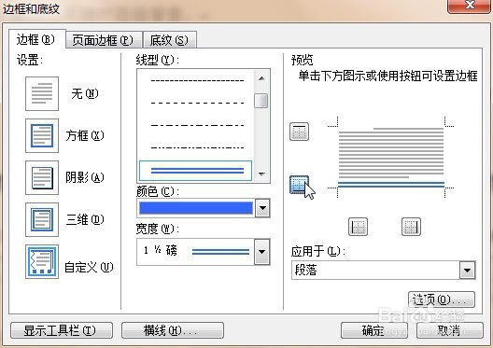493x348 pixels.
Task: Switch to the 页面边框 tab
Action: (x=103, y=40)
